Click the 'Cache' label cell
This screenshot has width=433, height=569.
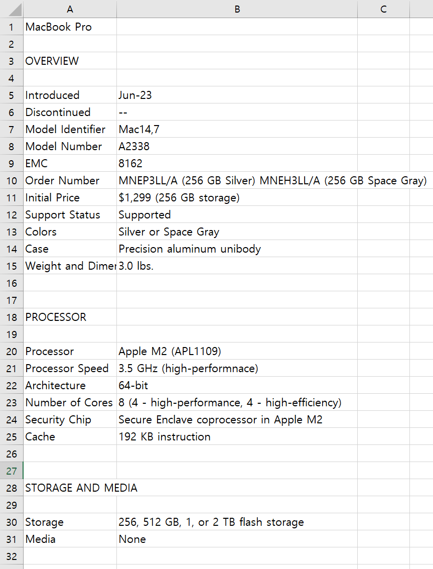click(70, 436)
